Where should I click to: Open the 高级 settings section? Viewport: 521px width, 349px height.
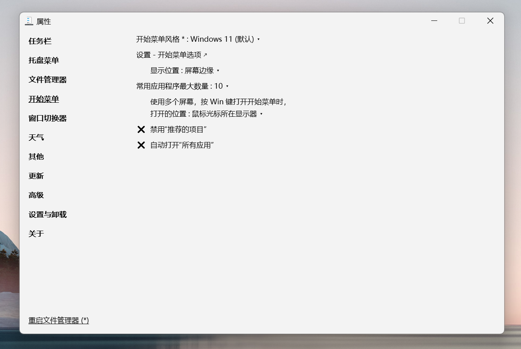click(x=36, y=195)
